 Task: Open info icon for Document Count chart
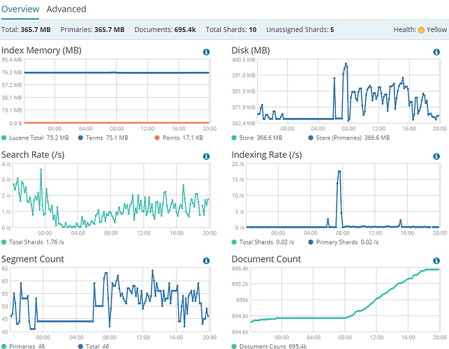click(436, 261)
